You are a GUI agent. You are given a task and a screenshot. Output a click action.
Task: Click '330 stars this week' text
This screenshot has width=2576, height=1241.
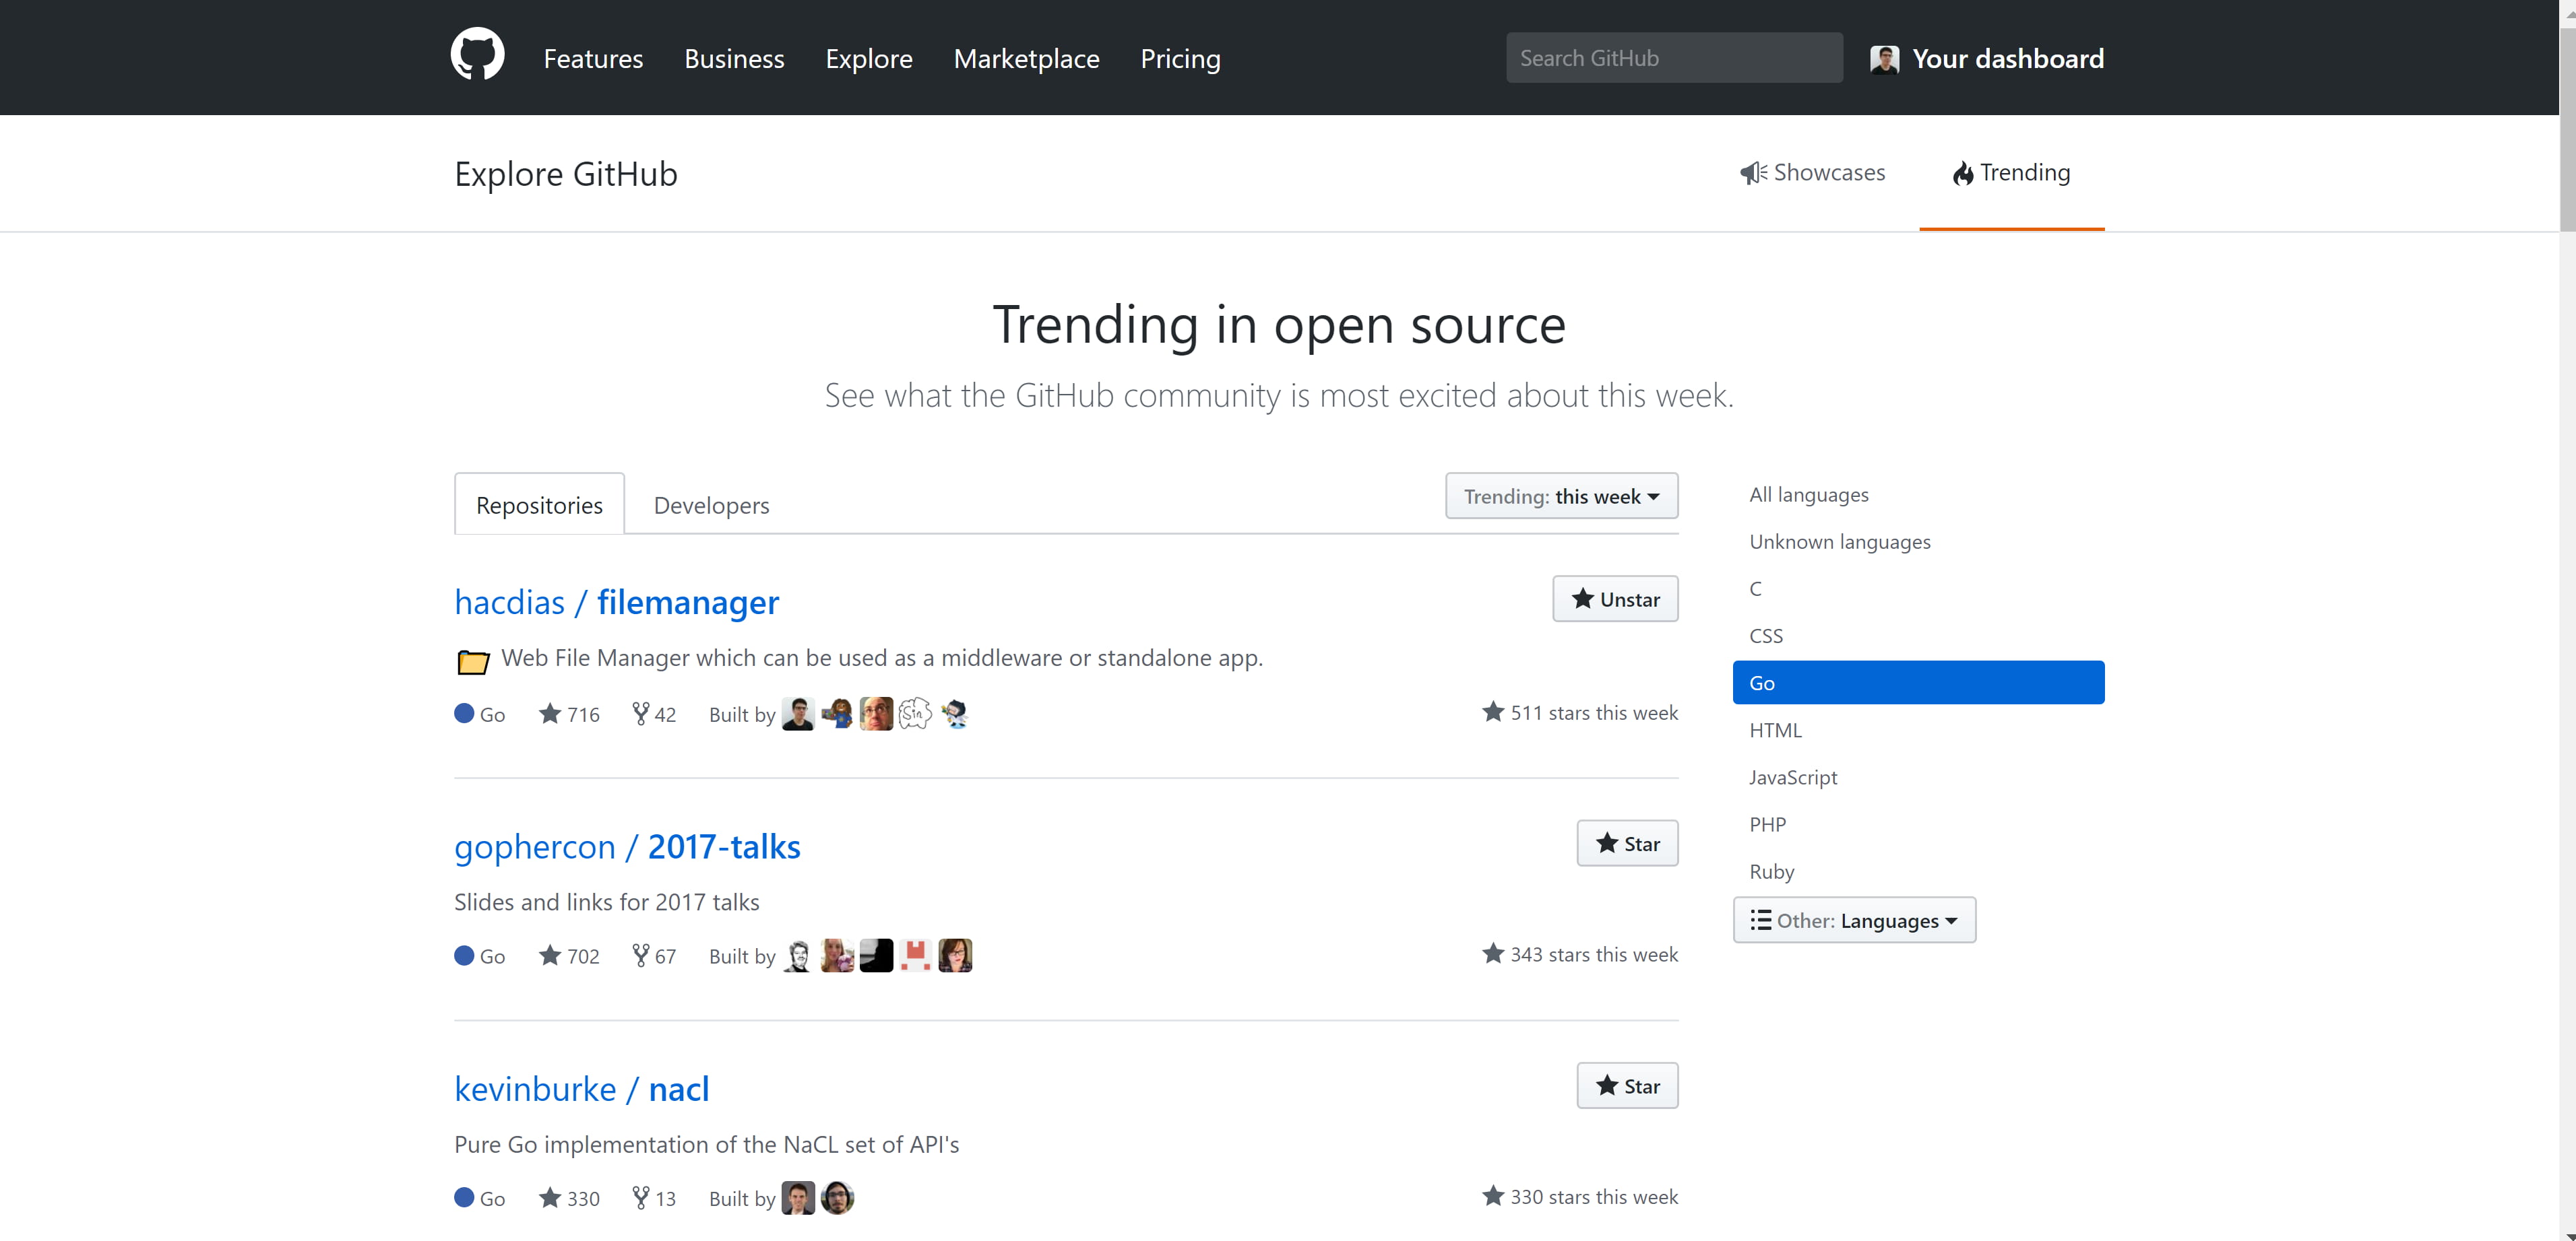pos(1593,1196)
